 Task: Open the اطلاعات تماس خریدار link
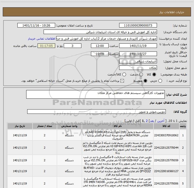42,39
